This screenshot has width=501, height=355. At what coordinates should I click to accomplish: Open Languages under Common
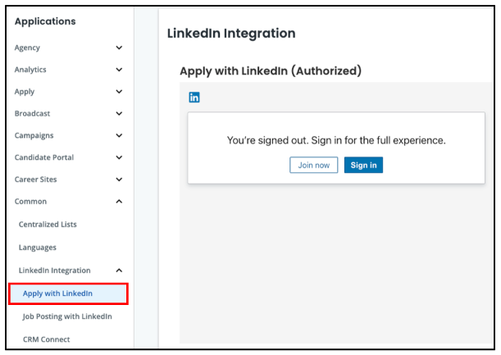[x=38, y=248]
